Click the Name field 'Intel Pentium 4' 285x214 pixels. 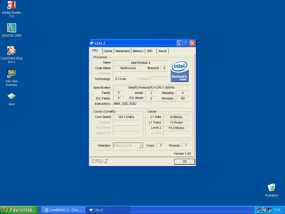click(141, 63)
